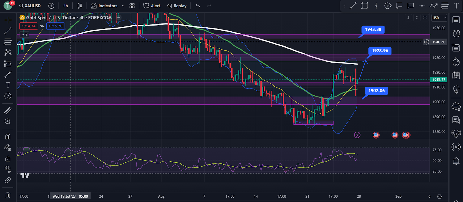Viewport: 463px width, 202px height.
Task: Toggle stay in drawing mode
Action: [x=8, y=148]
